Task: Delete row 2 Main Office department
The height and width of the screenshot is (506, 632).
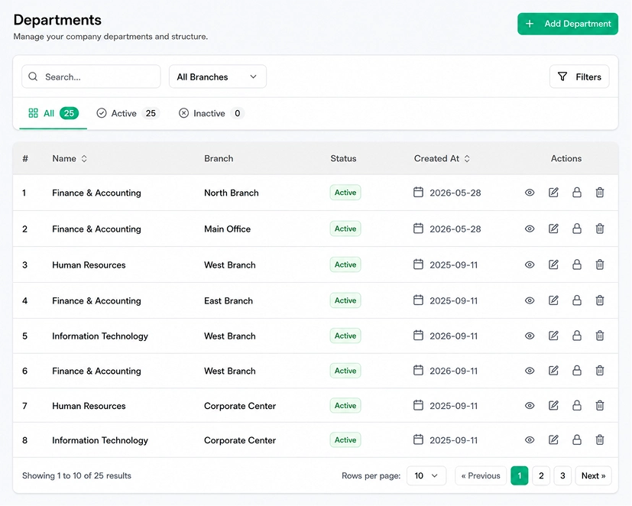Action: 600,229
